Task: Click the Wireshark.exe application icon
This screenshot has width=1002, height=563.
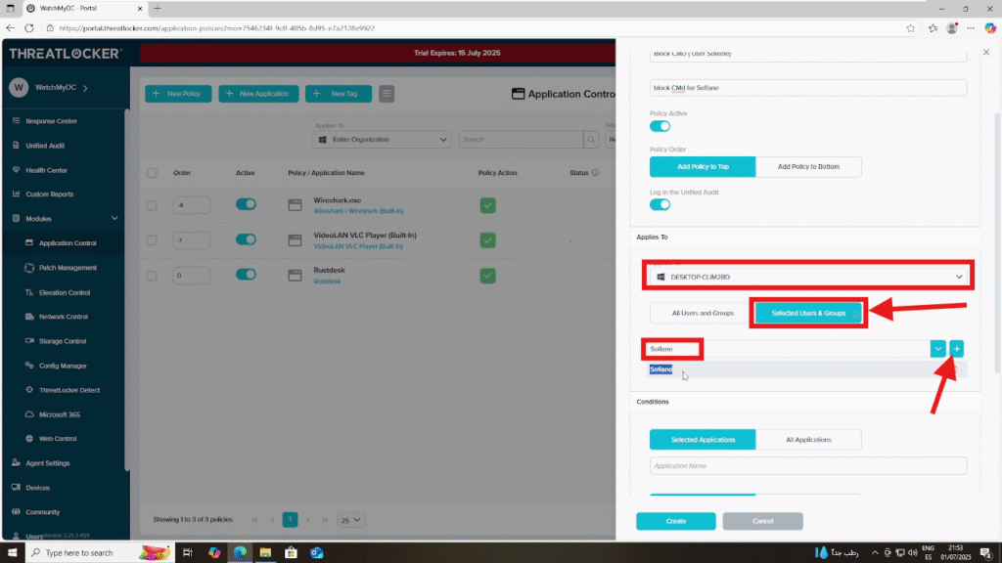Action: tap(295, 205)
